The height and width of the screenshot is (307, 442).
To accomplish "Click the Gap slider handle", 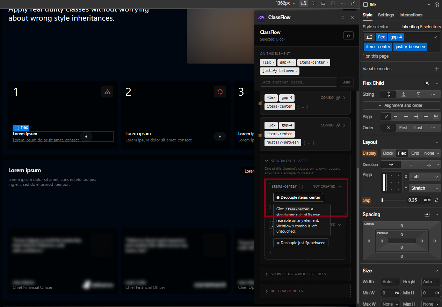I will coord(382,200).
